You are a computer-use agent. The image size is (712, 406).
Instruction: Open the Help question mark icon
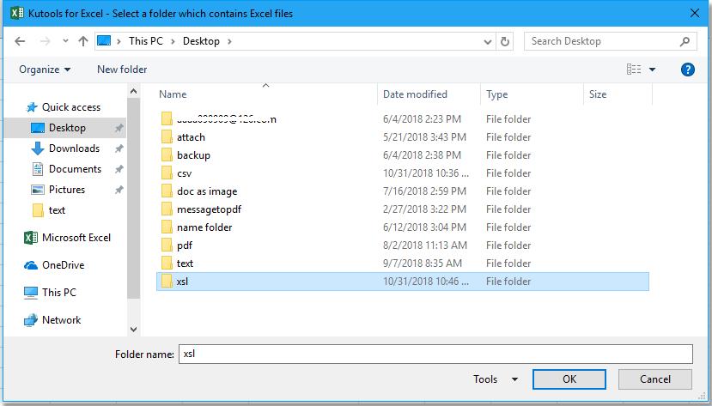coord(687,70)
